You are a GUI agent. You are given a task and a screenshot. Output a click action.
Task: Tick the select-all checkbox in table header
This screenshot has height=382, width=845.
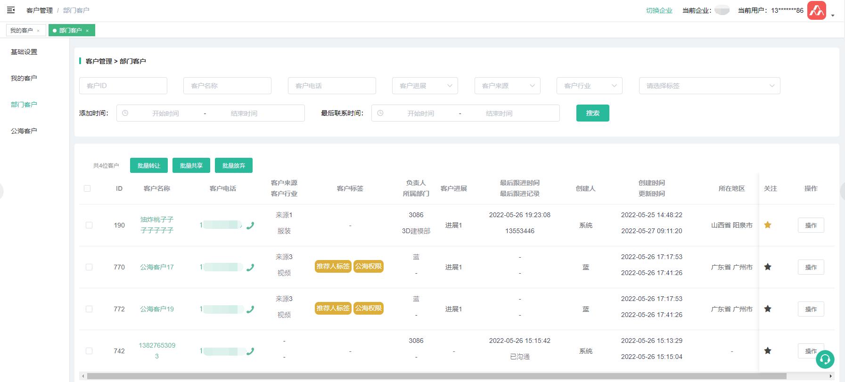pyautogui.click(x=87, y=188)
